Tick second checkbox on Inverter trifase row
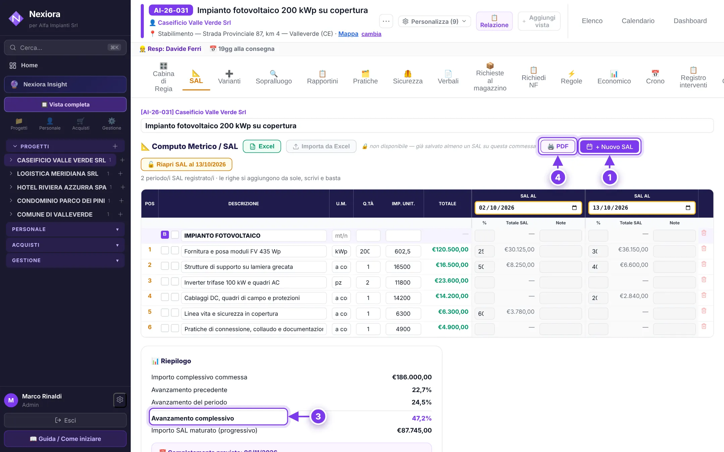Viewport: 724px width, 452px height. [175, 282]
